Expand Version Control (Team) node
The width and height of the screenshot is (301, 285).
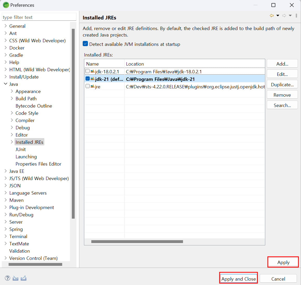coord(5,258)
